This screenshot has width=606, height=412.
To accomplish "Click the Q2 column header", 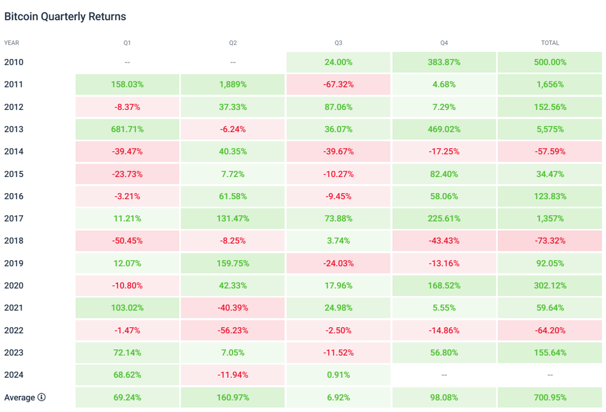I will point(233,43).
